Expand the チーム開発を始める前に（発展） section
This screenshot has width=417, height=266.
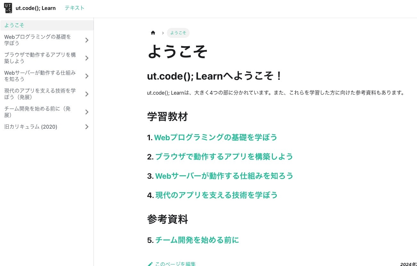click(x=86, y=112)
